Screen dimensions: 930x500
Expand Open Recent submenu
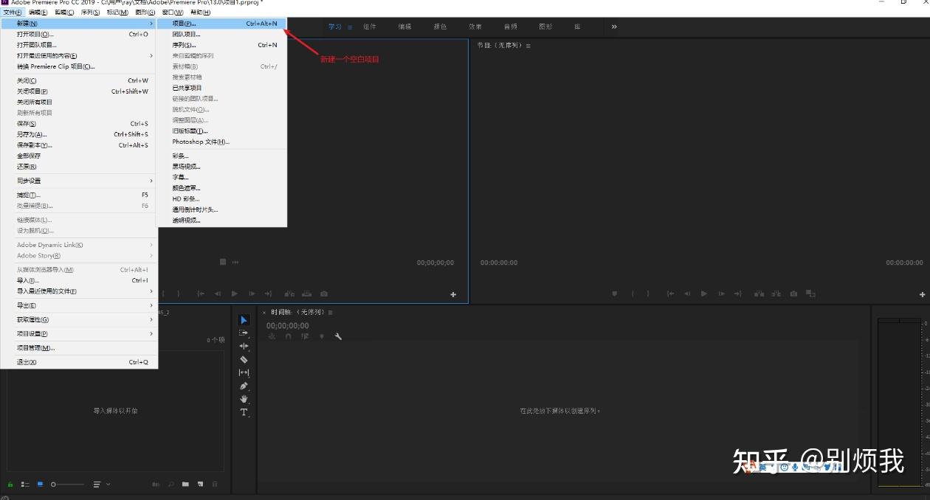coord(151,55)
